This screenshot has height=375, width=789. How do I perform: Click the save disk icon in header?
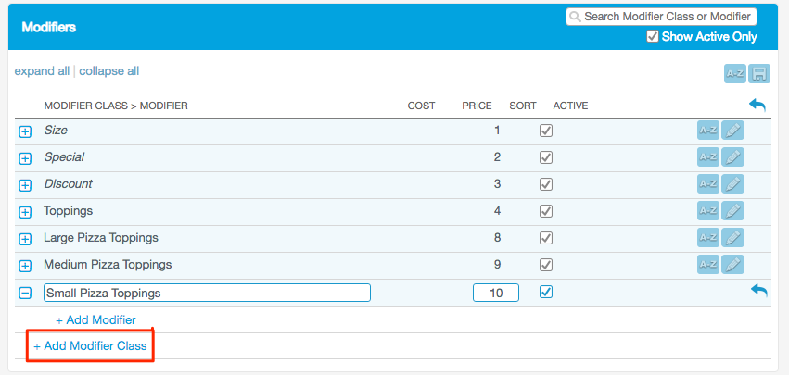point(760,74)
